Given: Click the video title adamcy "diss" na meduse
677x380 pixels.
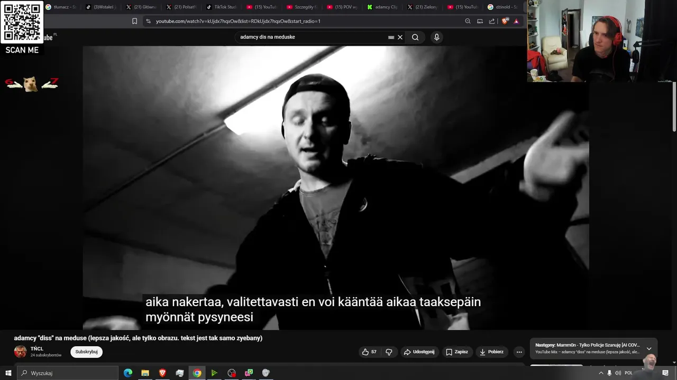Looking at the screenshot, I should (138, 338).
